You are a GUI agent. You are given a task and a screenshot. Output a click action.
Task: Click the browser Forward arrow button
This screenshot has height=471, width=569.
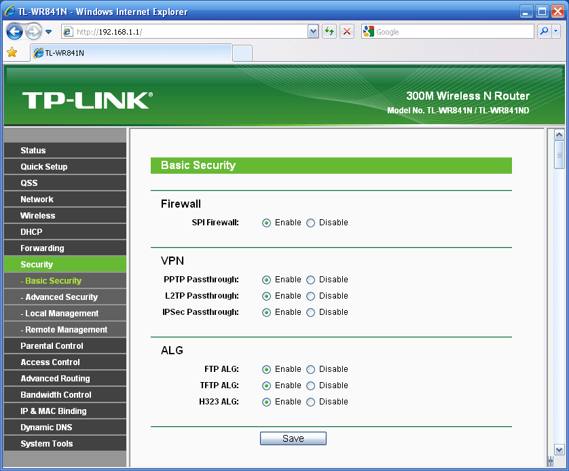33,32
